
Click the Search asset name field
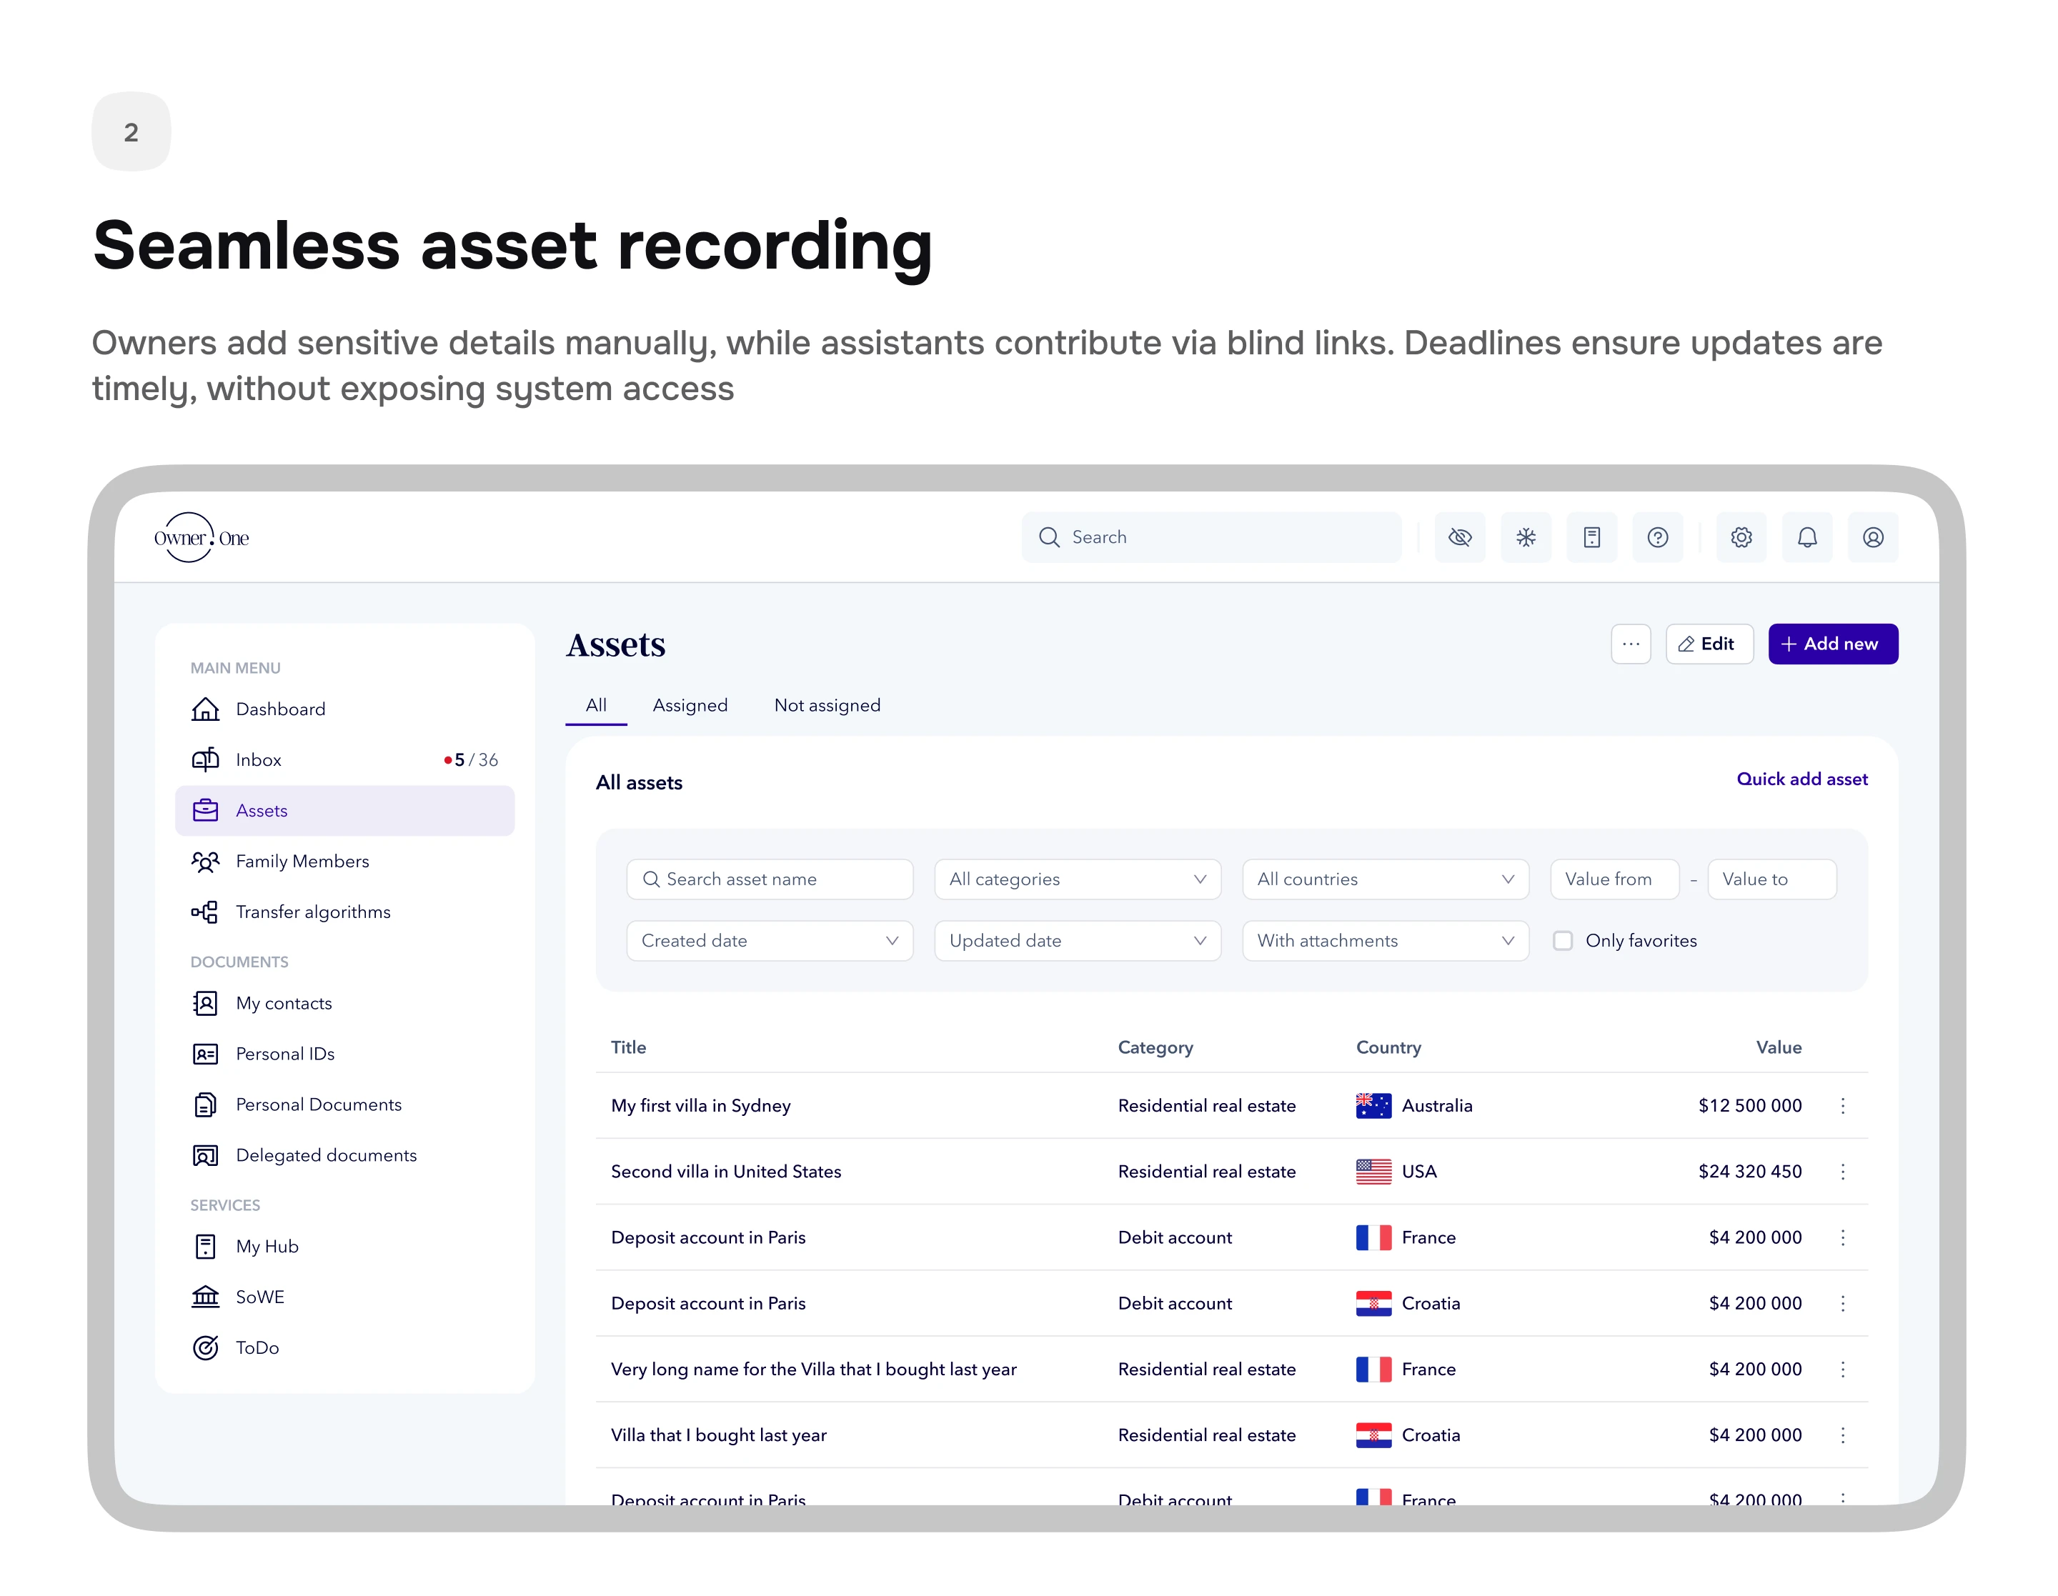point(769,879)
